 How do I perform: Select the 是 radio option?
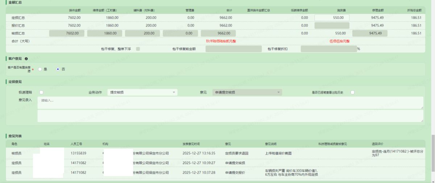[x=40, y=69]
